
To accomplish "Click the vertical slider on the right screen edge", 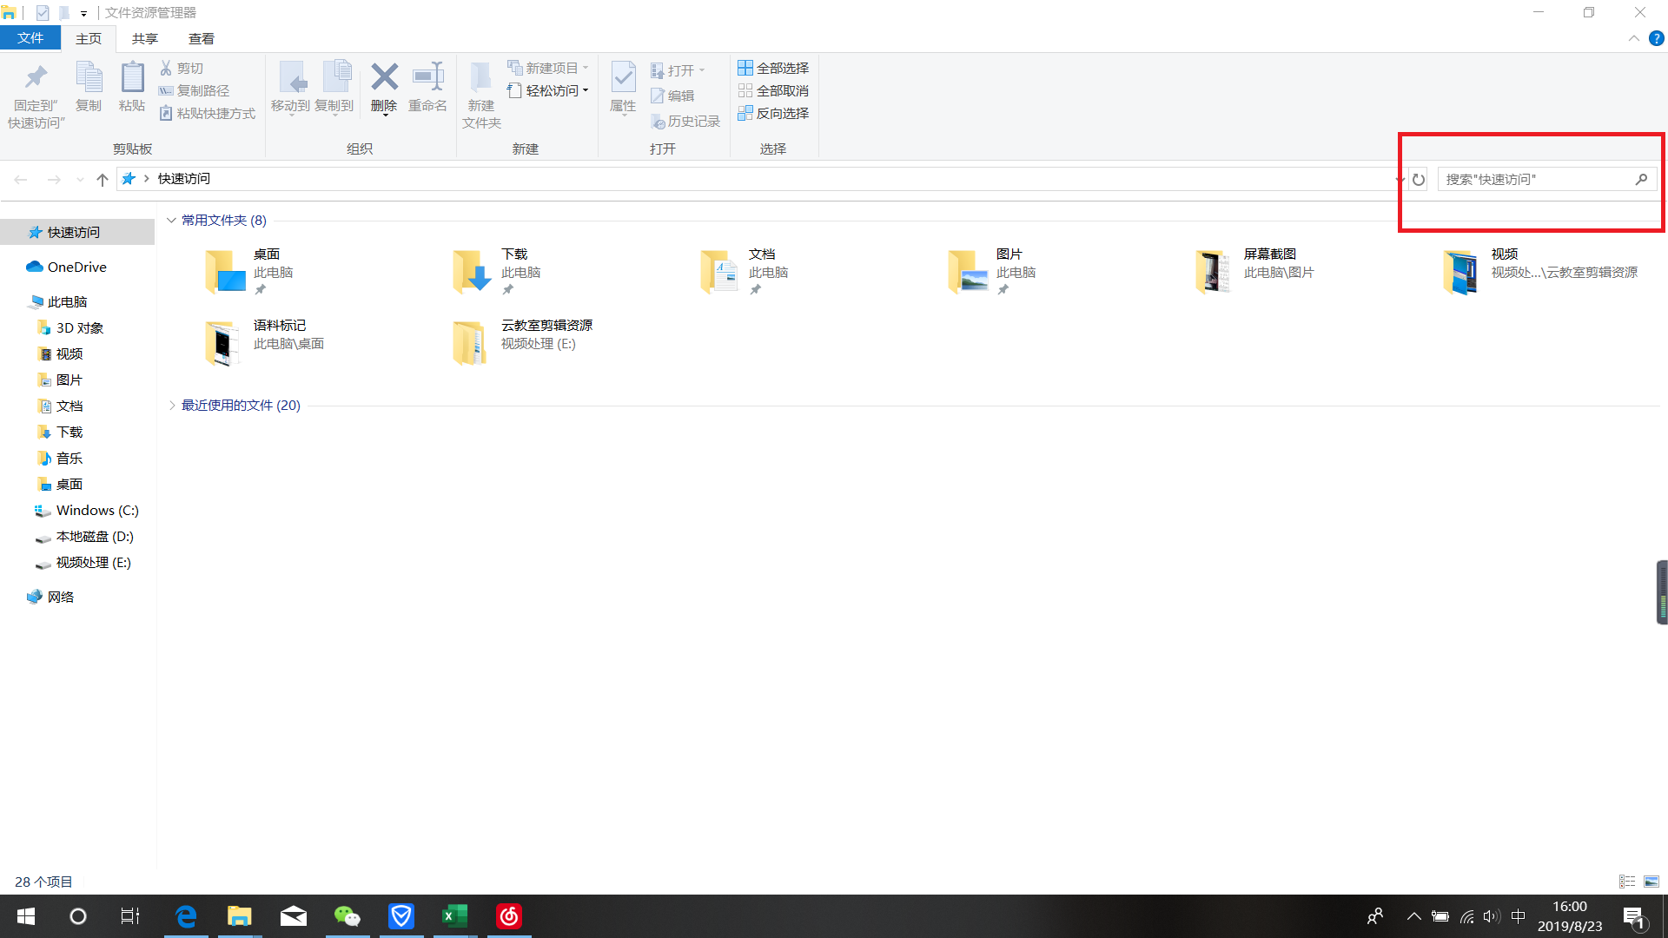I will coord(1662,591).
